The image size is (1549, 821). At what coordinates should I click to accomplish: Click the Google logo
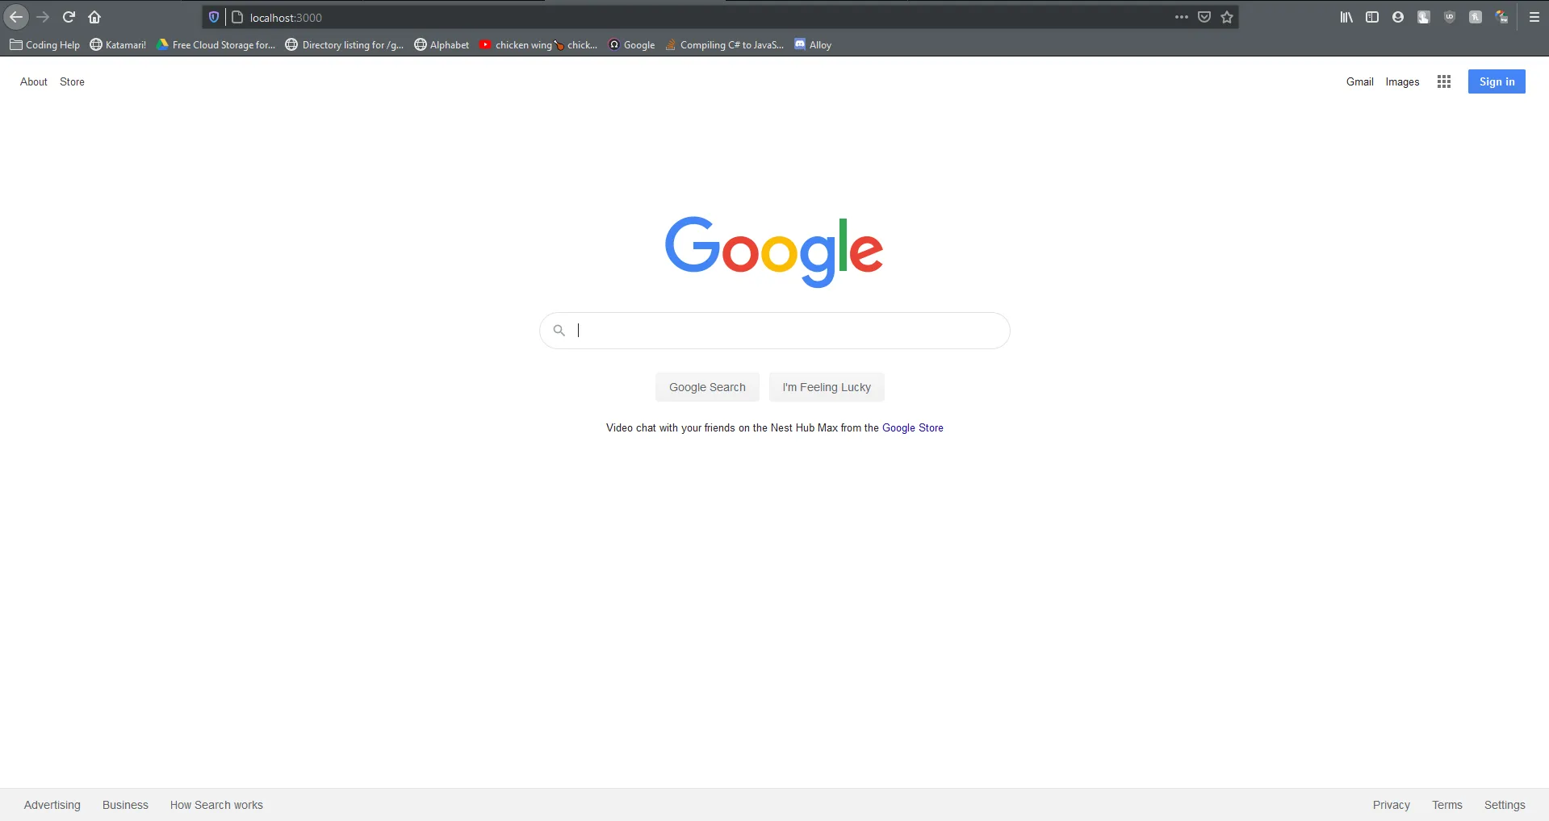774,252
